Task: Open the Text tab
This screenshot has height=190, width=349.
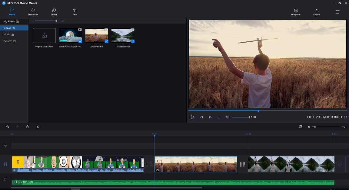Action: 75,12
